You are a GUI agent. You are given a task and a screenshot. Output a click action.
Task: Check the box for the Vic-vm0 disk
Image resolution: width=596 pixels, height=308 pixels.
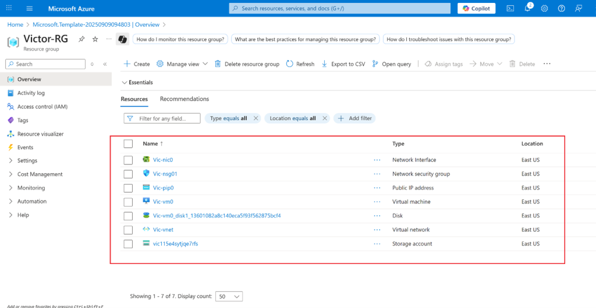(x=128, y=216)
